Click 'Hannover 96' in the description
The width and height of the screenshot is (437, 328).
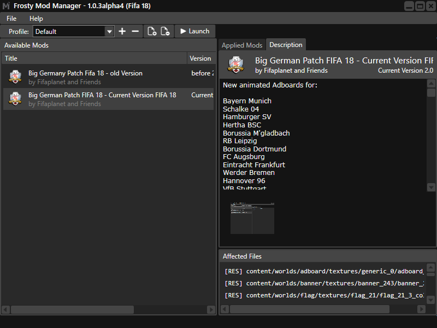[x=244, y=181]
